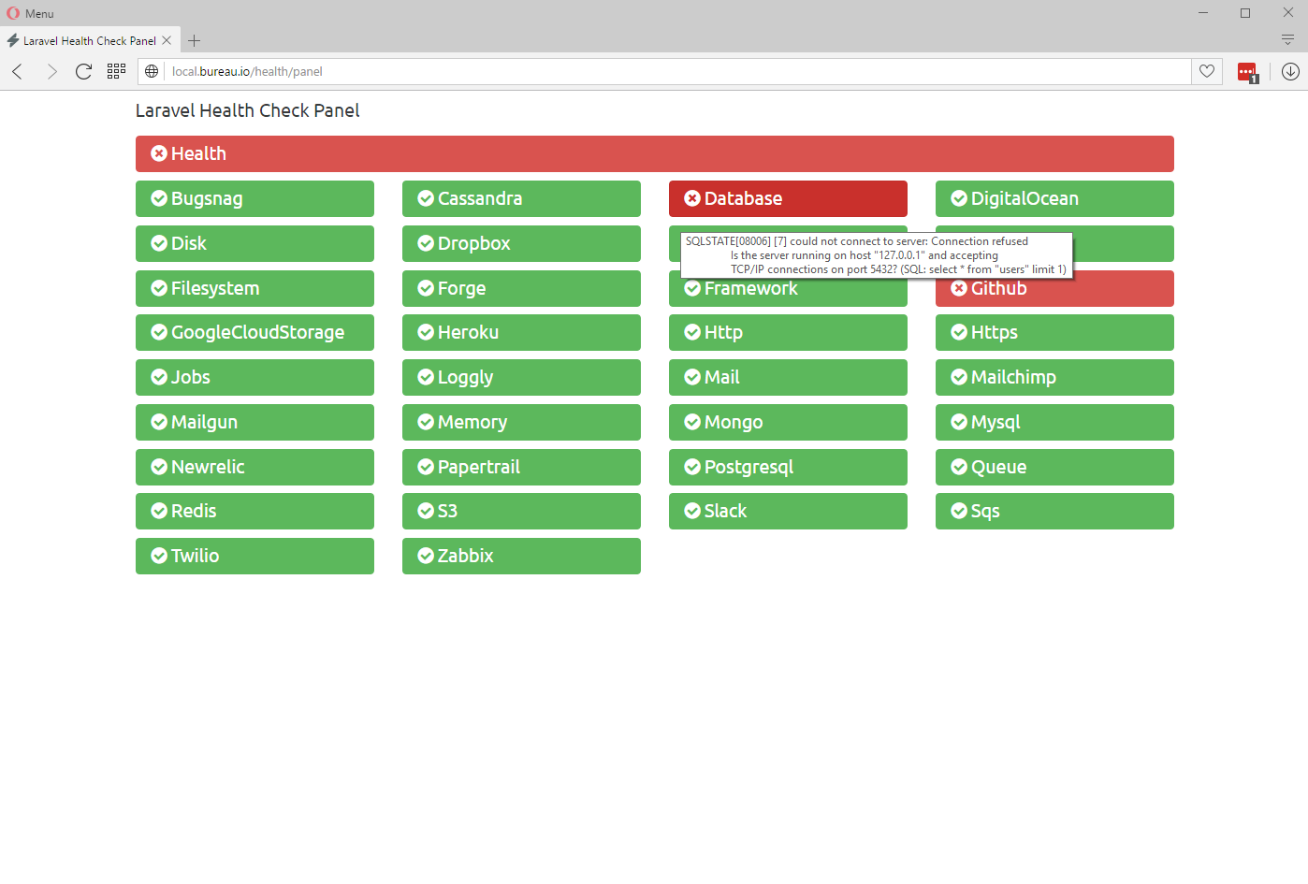Click the SQLSTATE connection refused tooltip
Viewport: 1308px width, 884px height.
876,255
